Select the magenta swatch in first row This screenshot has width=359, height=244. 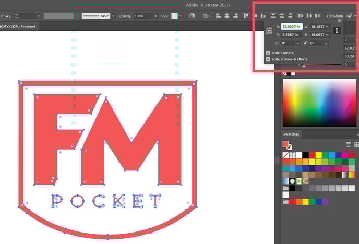click(345, 155)
